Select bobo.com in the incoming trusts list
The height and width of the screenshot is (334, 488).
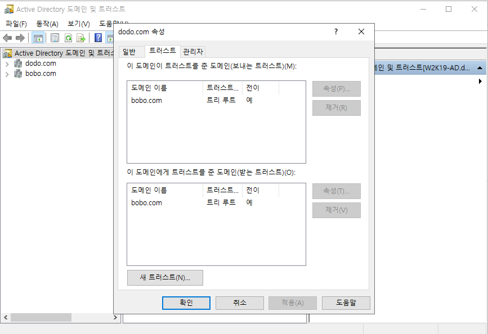coord(146,203)
